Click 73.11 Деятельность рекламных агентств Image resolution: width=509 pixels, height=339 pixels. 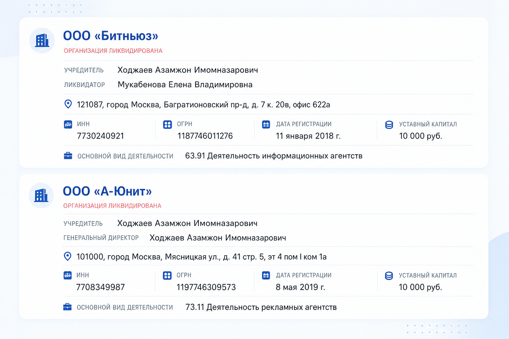(x=261, y=307)
